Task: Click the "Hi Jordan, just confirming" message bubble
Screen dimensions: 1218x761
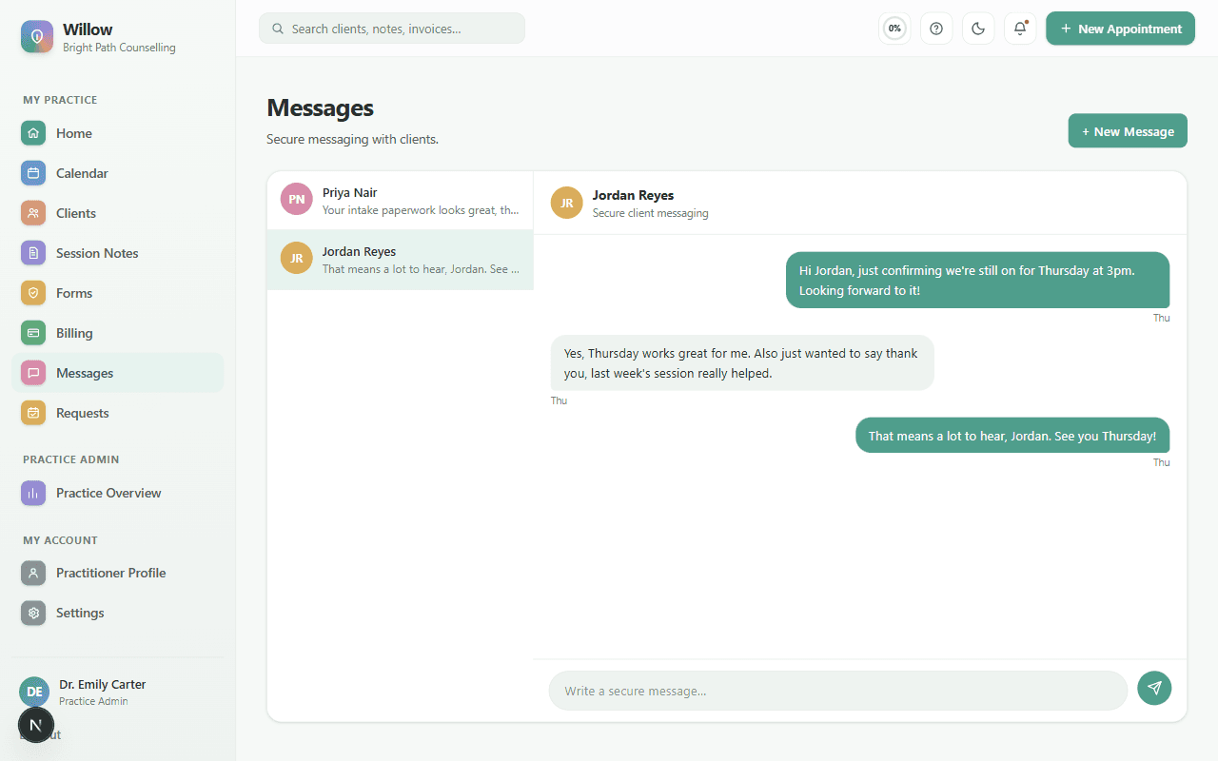Action: [x=977, y=280]
